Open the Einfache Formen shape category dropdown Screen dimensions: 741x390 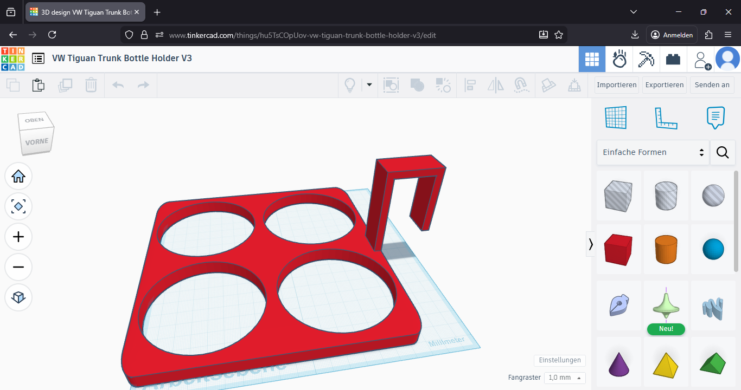653,152
